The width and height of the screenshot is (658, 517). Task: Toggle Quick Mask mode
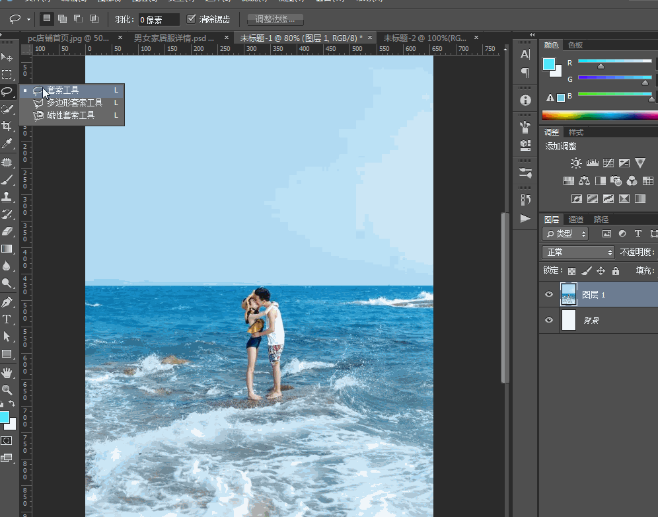point(7,440)
